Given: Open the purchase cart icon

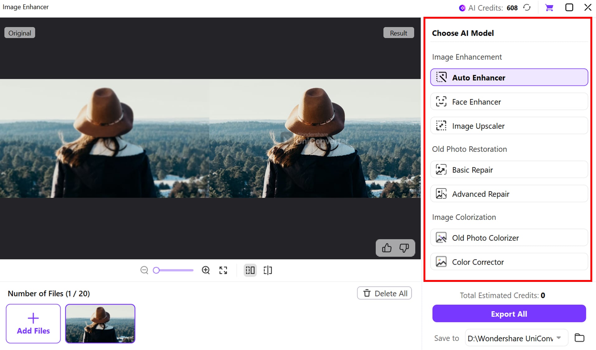Looking at the screenshot, I should click(549, 7).
